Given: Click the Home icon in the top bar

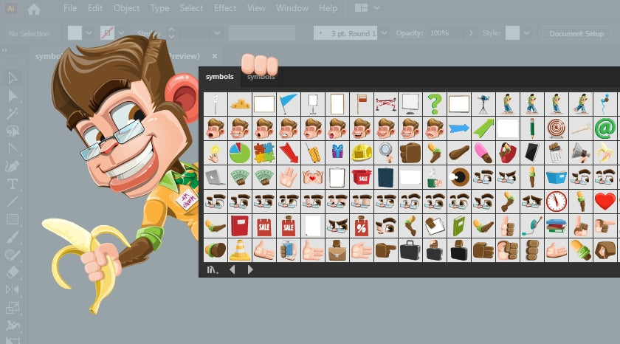Looking at the screenshot, I should tap(34, 9).
